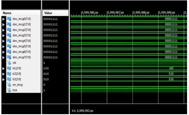Screen dimensions: 189x115
Task: Select the tick signal name
Action: (x=15, y=90)
